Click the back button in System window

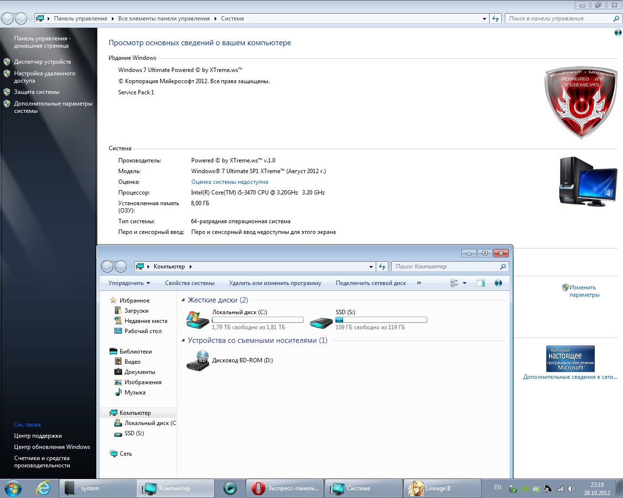coord(8,18)
